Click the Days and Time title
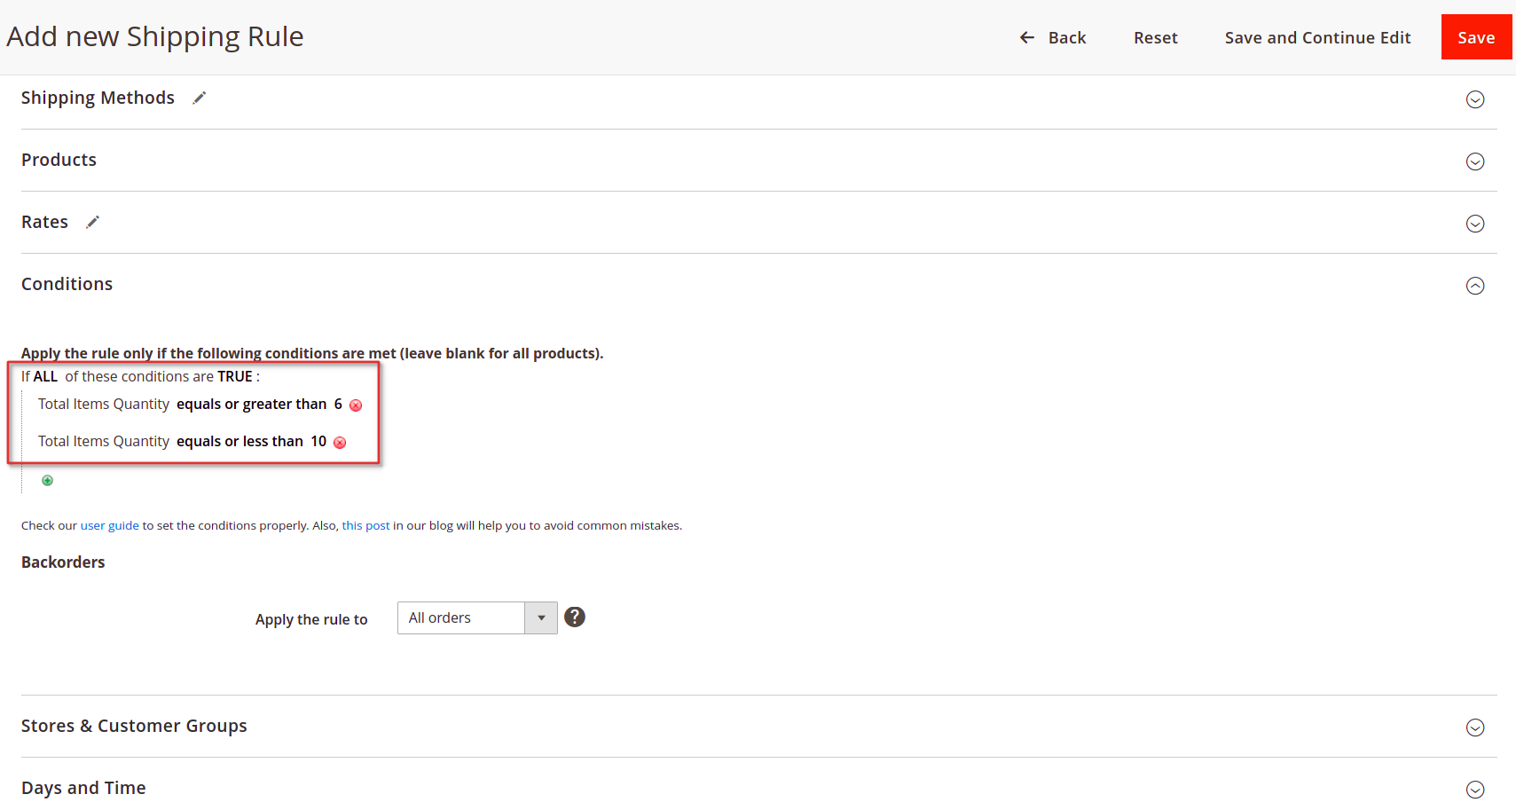This screenshot has height=810, width=1516. tap(83, 788)
